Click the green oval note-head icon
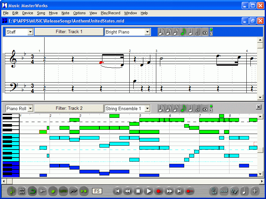The image size is (266, 199). (x=53, y=191)
